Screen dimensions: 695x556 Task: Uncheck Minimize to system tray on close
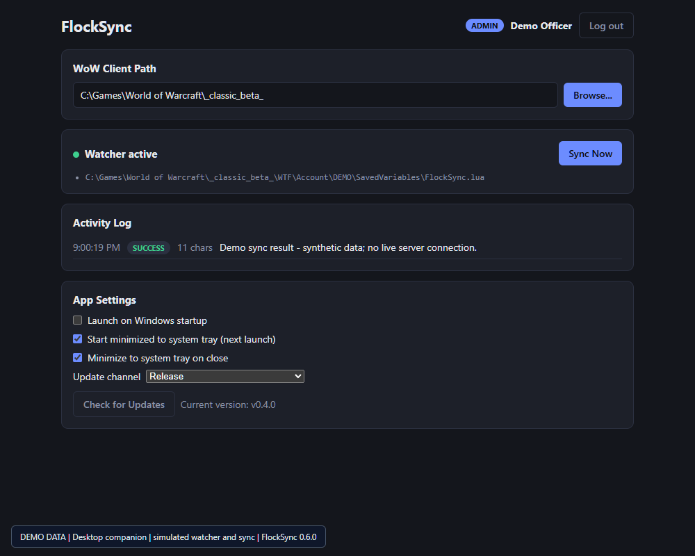tap(78, 357)
